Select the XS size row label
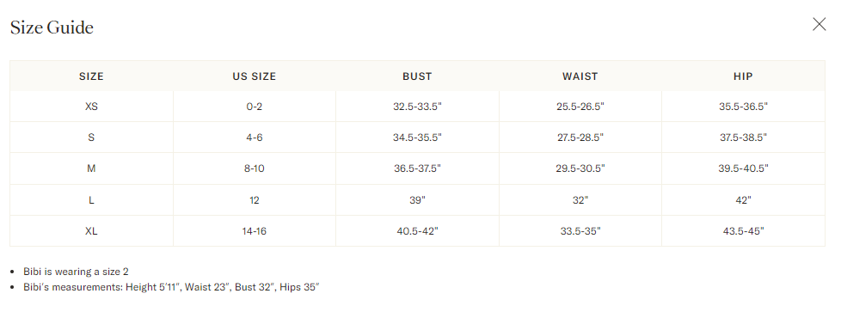The image size is (841, 318). [92, 107]
